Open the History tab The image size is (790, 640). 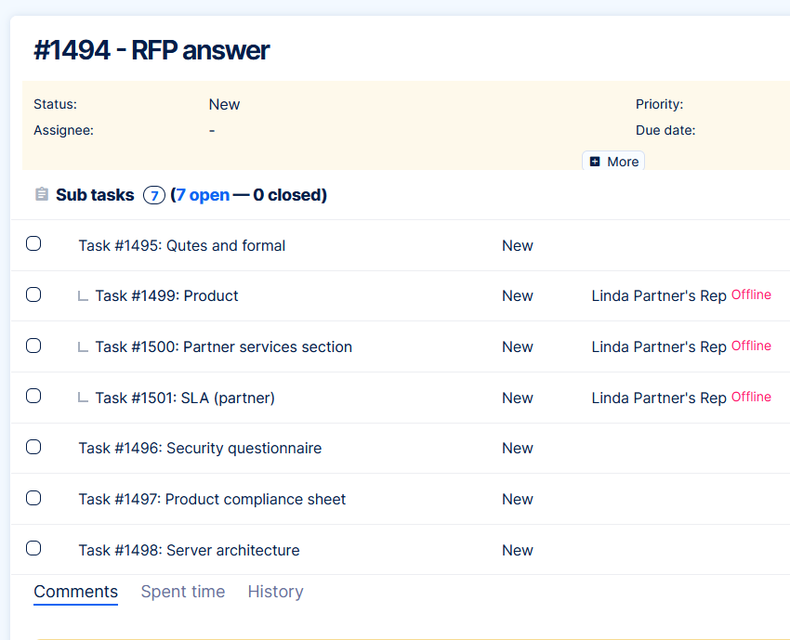pos(275,592)
